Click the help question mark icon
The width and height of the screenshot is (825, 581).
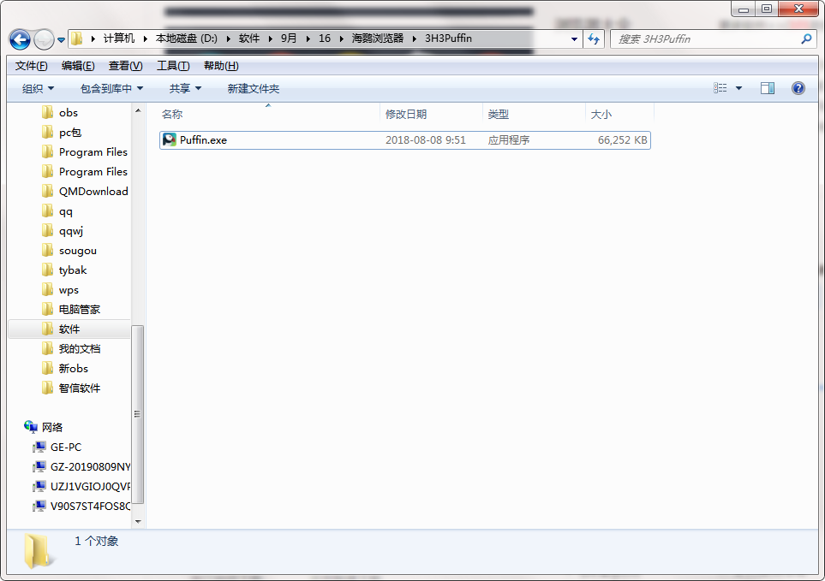[798, 88]
